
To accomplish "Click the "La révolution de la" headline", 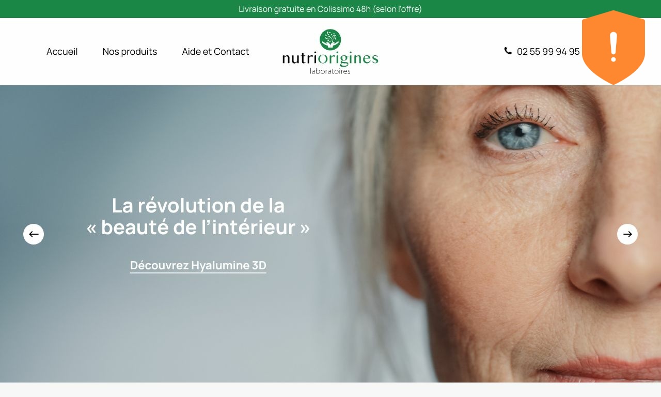I will click(x=198, y=206).
